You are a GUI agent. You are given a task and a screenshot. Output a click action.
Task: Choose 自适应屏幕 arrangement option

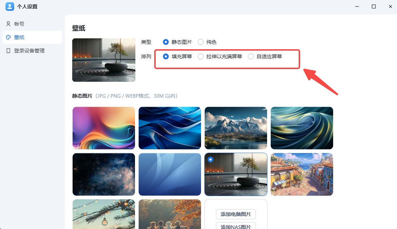(251, 56)
